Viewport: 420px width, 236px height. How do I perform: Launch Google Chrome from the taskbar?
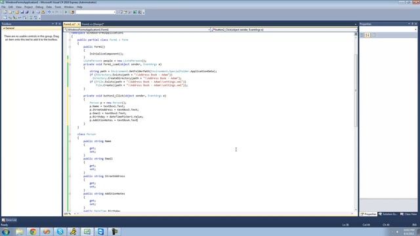click(x=33, y=231)
